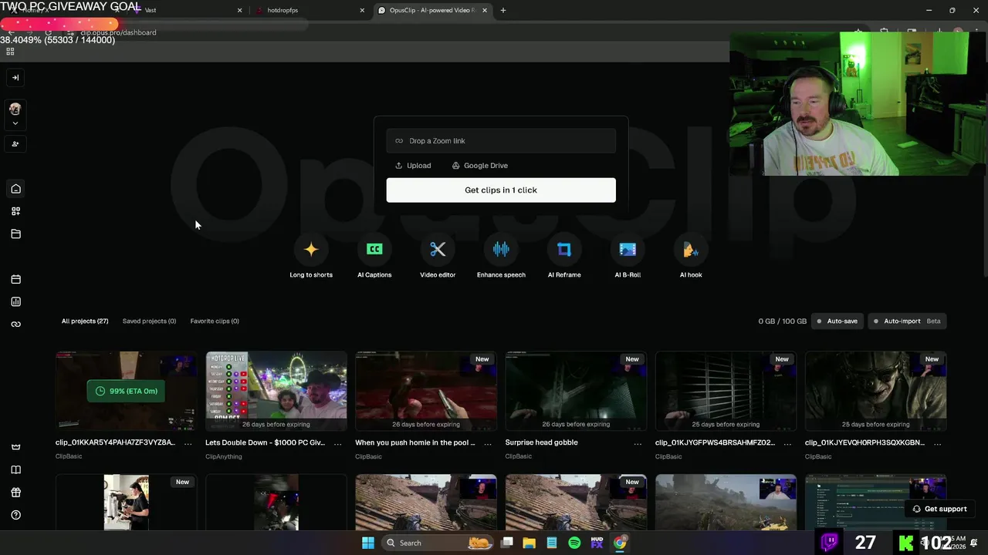Image resolution: width=988 pixels, height=555 pixels.
Task: Expand the collapsed left sidebar
Action: click(15, 77)
